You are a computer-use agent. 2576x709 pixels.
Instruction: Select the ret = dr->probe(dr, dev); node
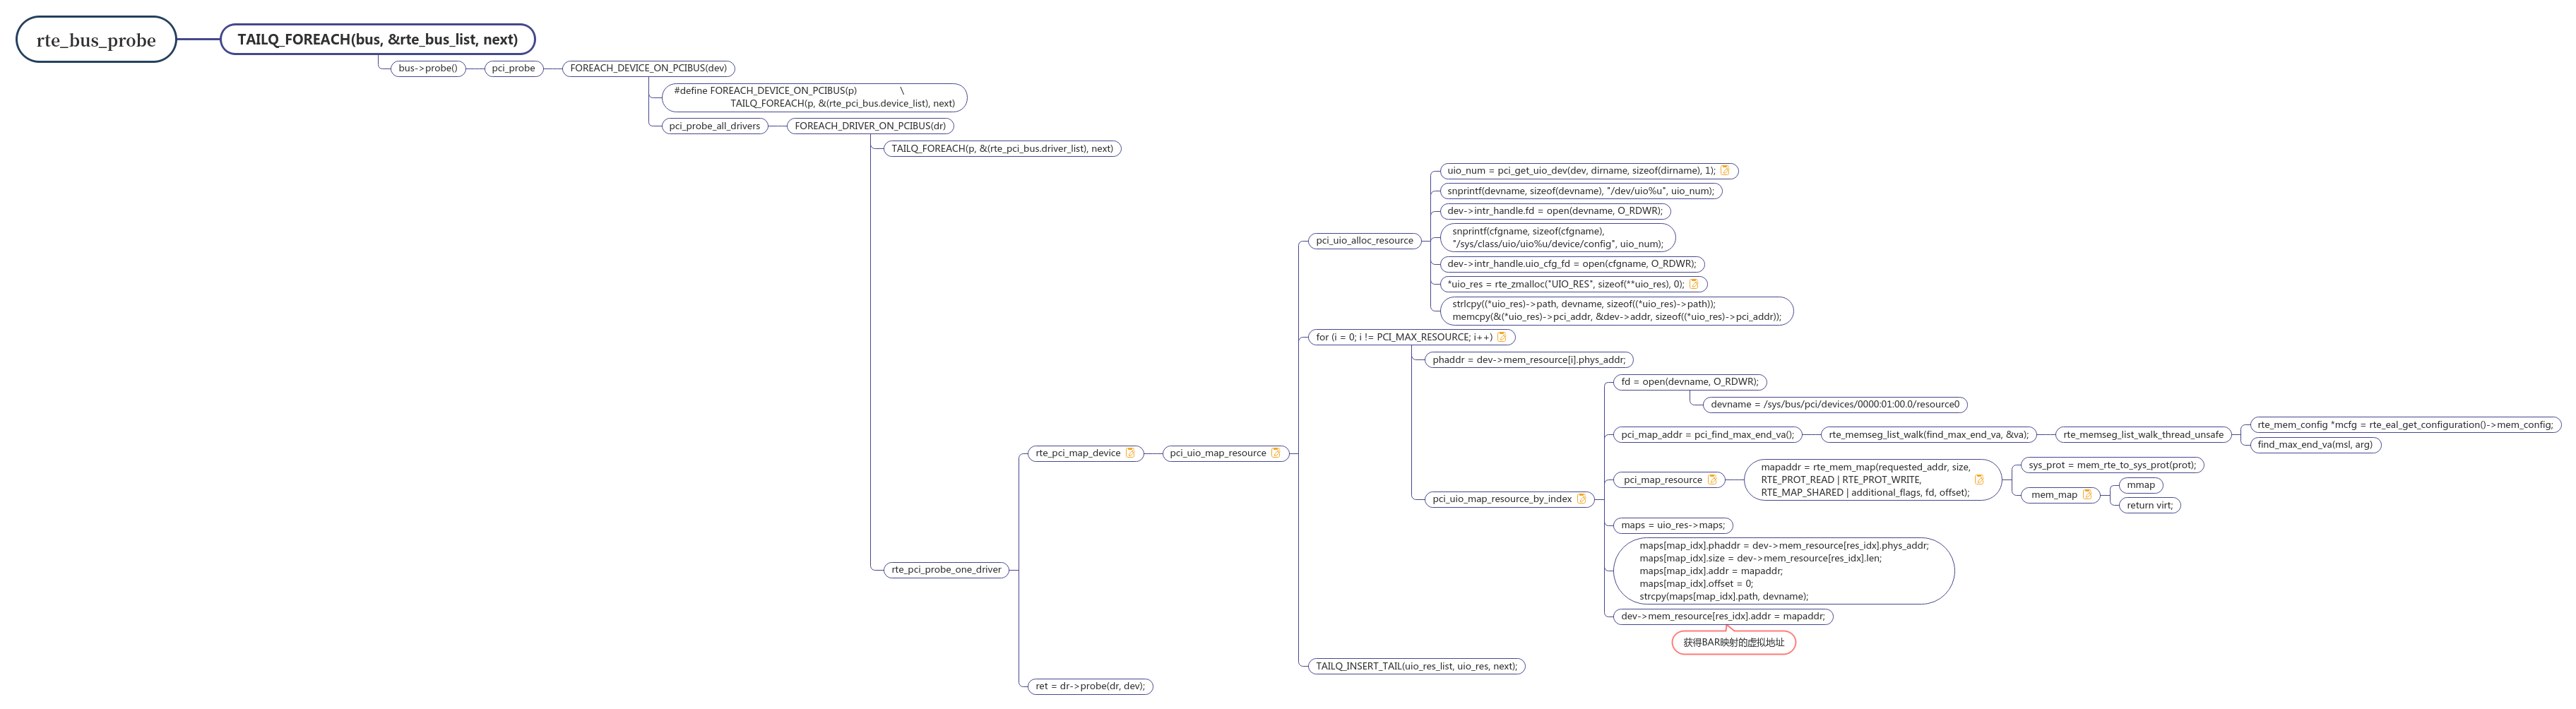tap(1090, 686)
